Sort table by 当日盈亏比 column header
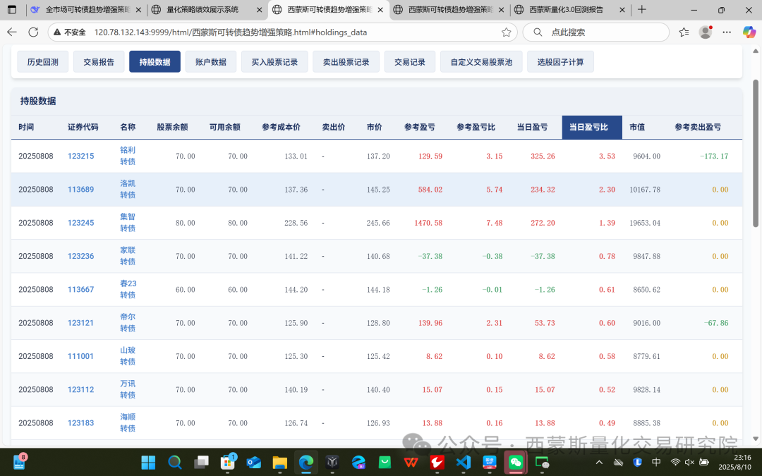Image resolution: width=762 pixels, height=476 pixels. (592, 127)
